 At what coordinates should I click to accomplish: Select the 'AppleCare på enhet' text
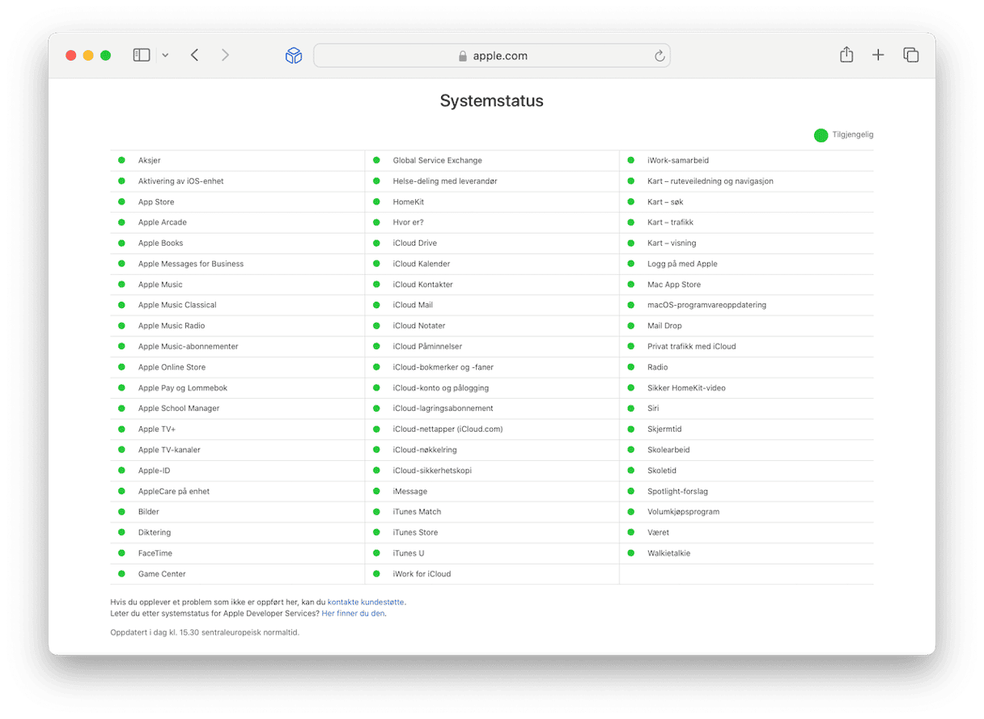click(x=174, y=491)
